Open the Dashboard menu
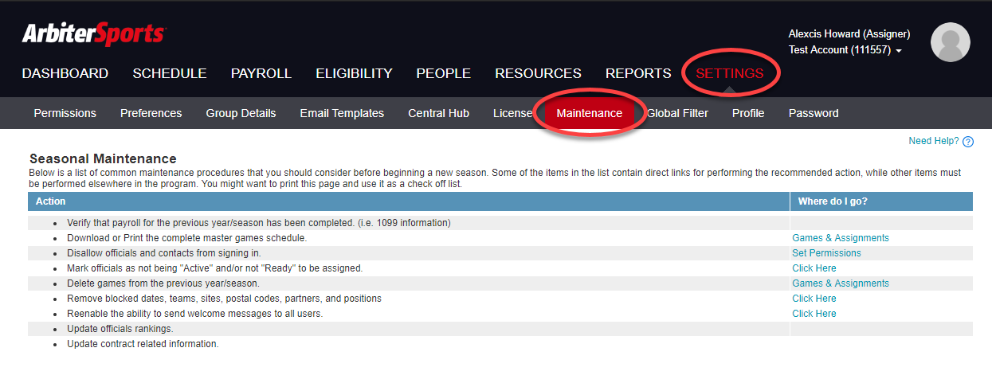Screen dimensions: 992x383 click(65, 73)
